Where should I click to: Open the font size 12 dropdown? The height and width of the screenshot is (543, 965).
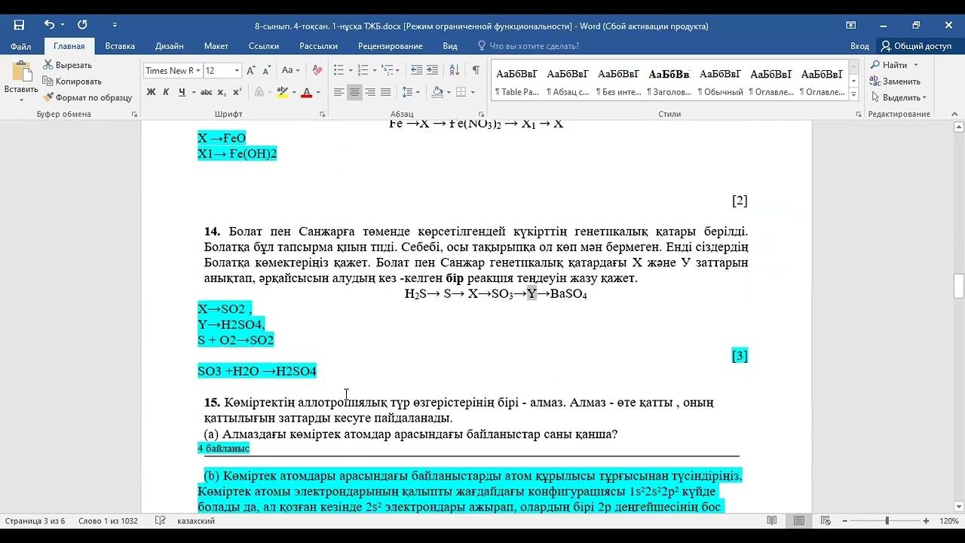click(x=237, y=70)
